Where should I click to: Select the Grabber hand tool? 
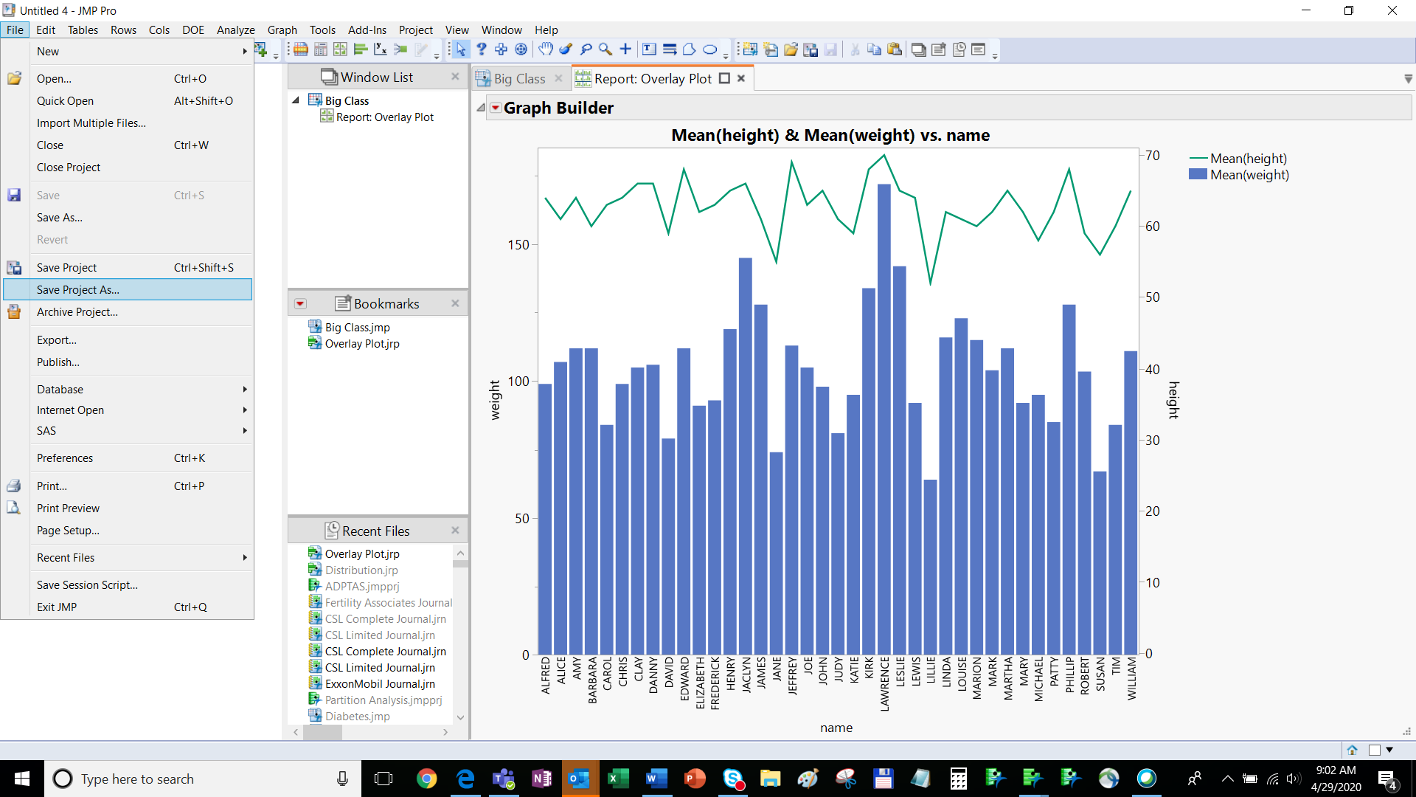tap(546, 49)
